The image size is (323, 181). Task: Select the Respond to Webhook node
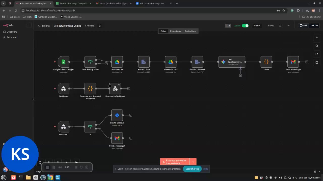click(115, 88)
